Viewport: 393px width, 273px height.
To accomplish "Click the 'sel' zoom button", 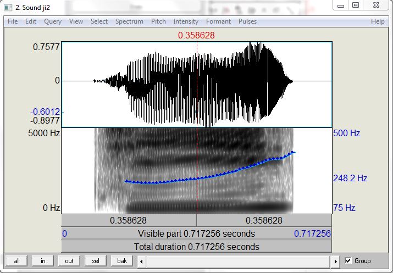I will coord(96,261).
